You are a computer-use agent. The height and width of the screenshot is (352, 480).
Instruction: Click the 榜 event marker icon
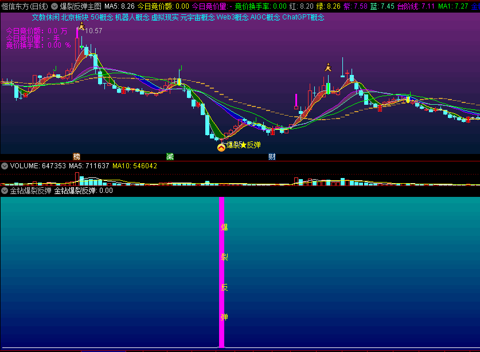pos(76,157)
